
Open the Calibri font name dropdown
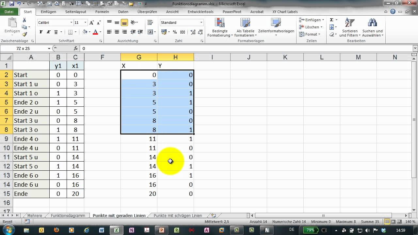click(x=71, y=23)
